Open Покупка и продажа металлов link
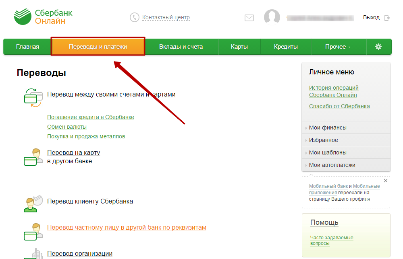Screen dimensions: 403x259 86,136
